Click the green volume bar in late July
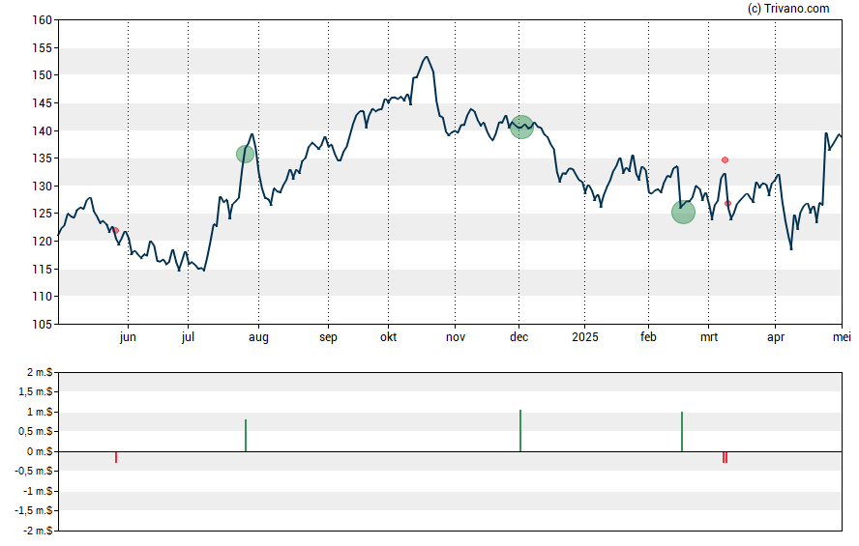This screenshot has width=859, height=546. click(x=246, y=436)
